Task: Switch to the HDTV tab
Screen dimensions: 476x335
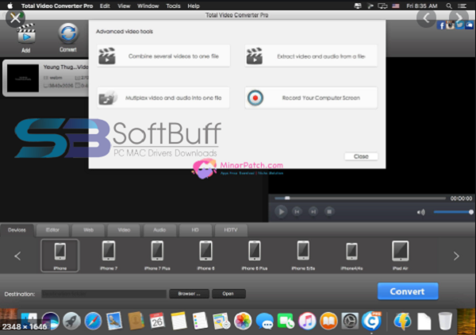Action: [231, 230]
